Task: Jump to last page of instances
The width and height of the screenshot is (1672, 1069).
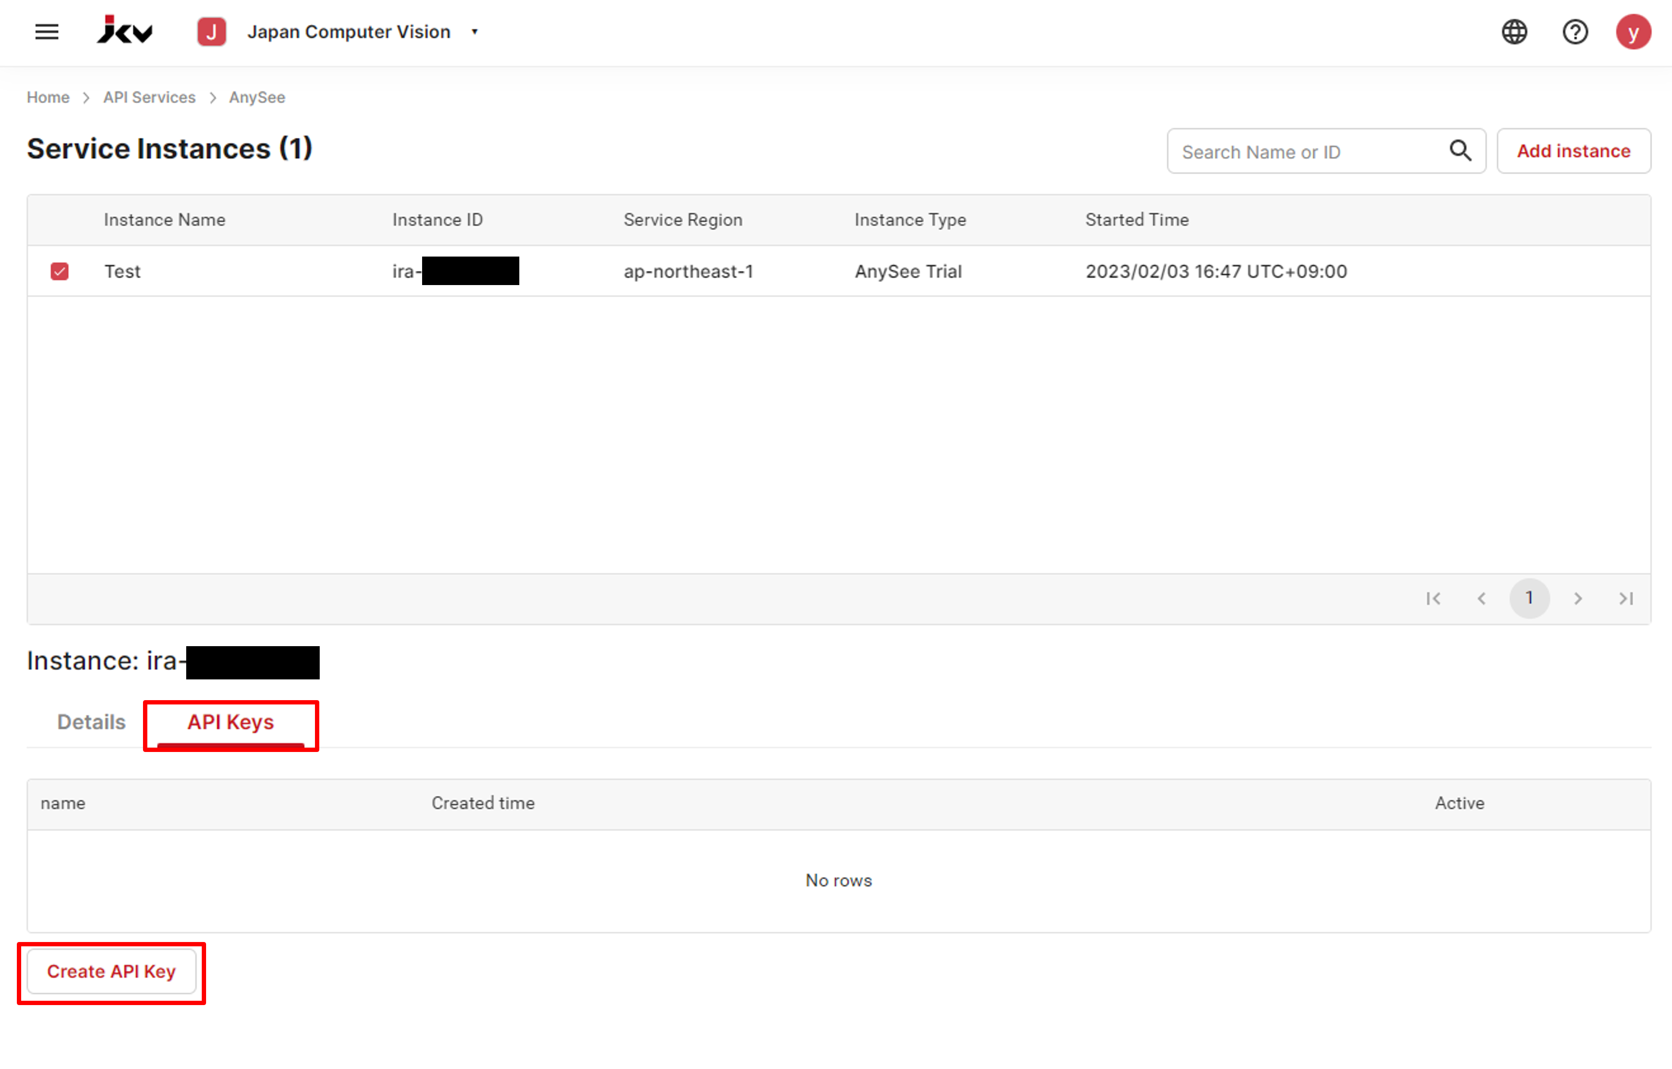Action: pyautogui.click(x=1625, y=598)
